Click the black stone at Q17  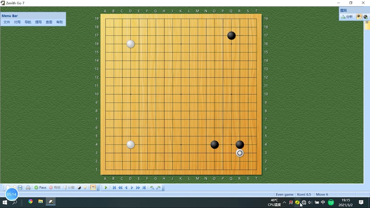point(231,36)
